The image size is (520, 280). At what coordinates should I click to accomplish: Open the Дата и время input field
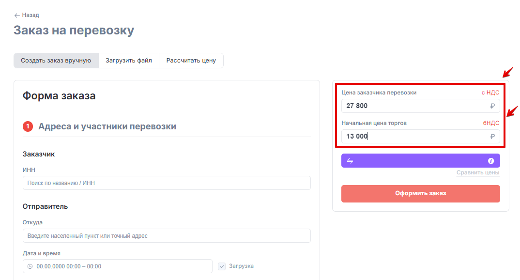(x=117, y=266)
